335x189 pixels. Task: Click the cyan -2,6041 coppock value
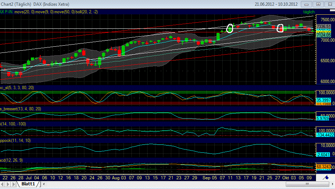(323, 155)
